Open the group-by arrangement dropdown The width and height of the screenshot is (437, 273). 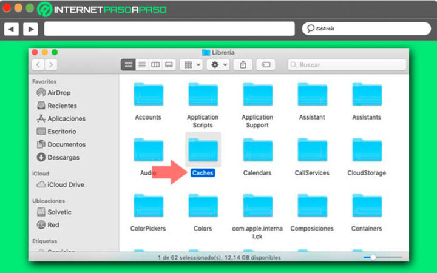tap(192, 64)
